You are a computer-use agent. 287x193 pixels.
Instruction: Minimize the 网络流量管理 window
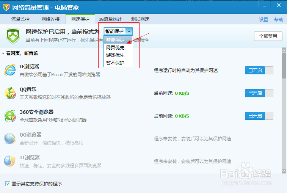264,6
